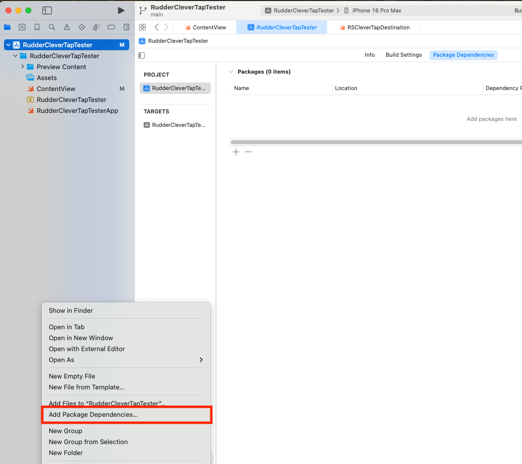
Task: Click the RudderCleverTapTester jump bar breadcrumb
Action: (174, 41)
